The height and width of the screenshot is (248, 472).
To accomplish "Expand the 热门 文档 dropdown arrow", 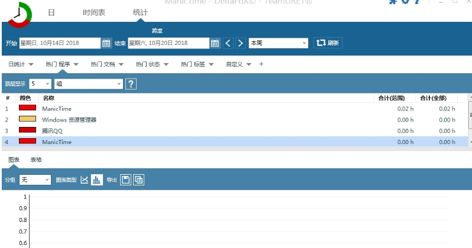I will pyautogui.click(x=121, y=64).
